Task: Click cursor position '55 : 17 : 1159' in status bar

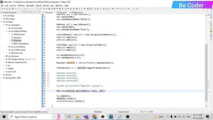Action: coord(147,112)
